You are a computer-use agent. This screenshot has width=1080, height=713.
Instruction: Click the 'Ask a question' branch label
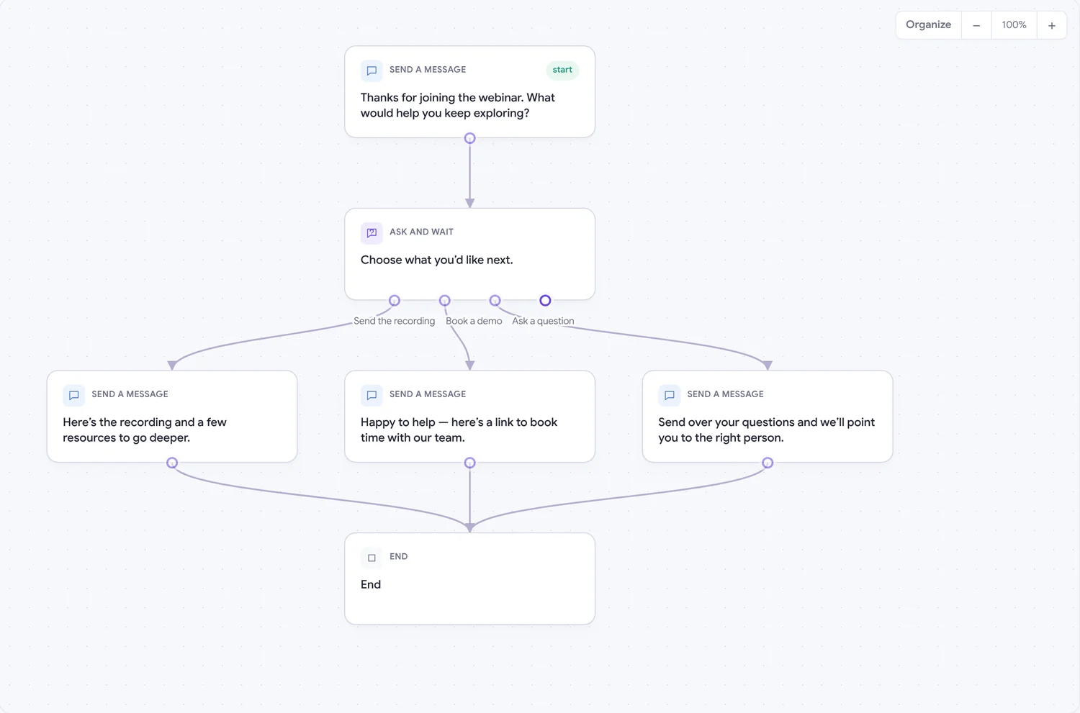(543, 321)
